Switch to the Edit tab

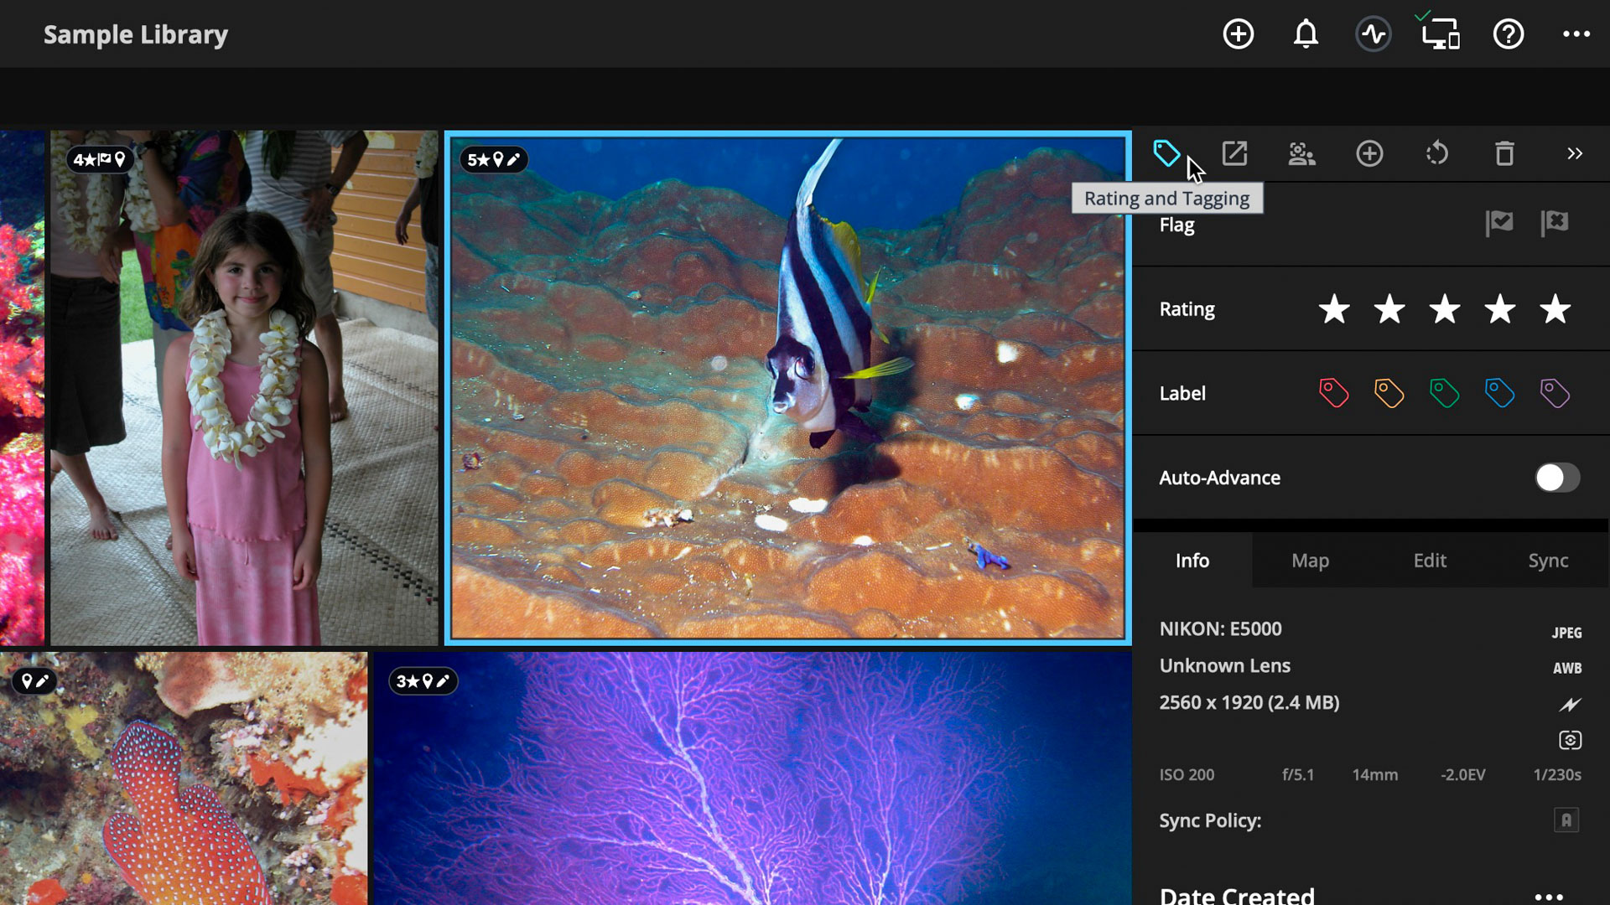pos(1430,561)
